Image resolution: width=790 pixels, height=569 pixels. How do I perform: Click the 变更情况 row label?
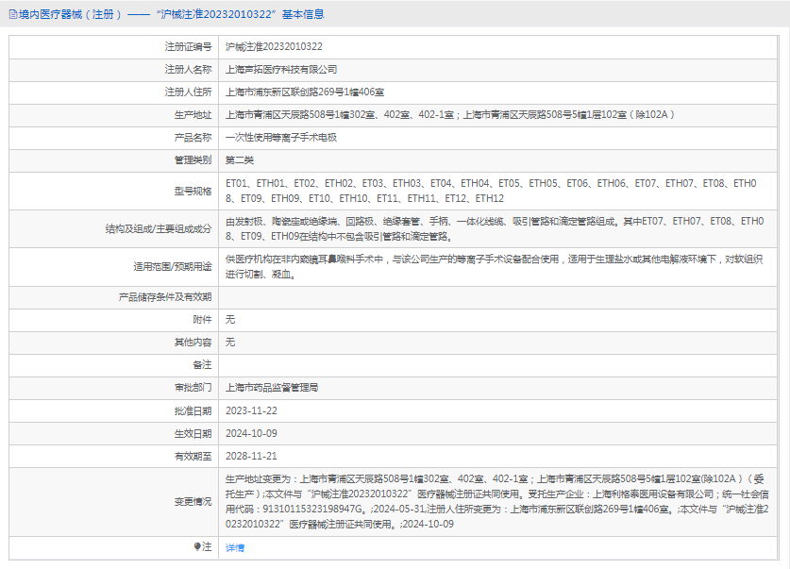[x=193, y=501]
